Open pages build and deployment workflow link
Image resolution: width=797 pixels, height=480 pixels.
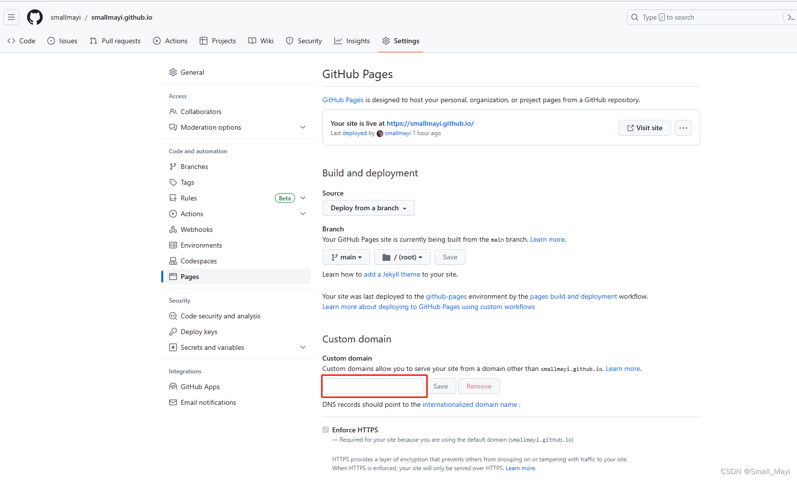pyautogui.click(x=573, y=296)
